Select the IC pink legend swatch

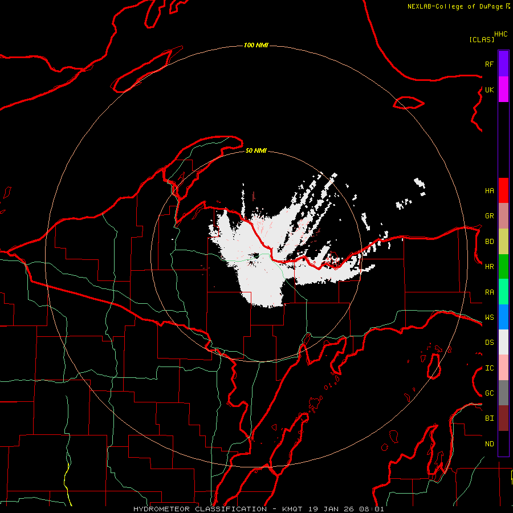[x=503, y=368]
